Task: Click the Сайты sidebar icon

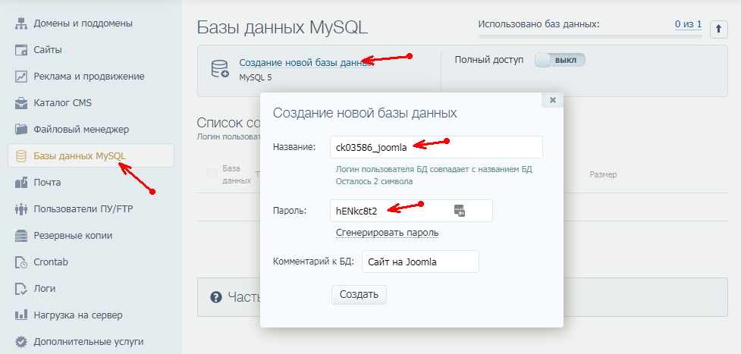Action: 21,50
